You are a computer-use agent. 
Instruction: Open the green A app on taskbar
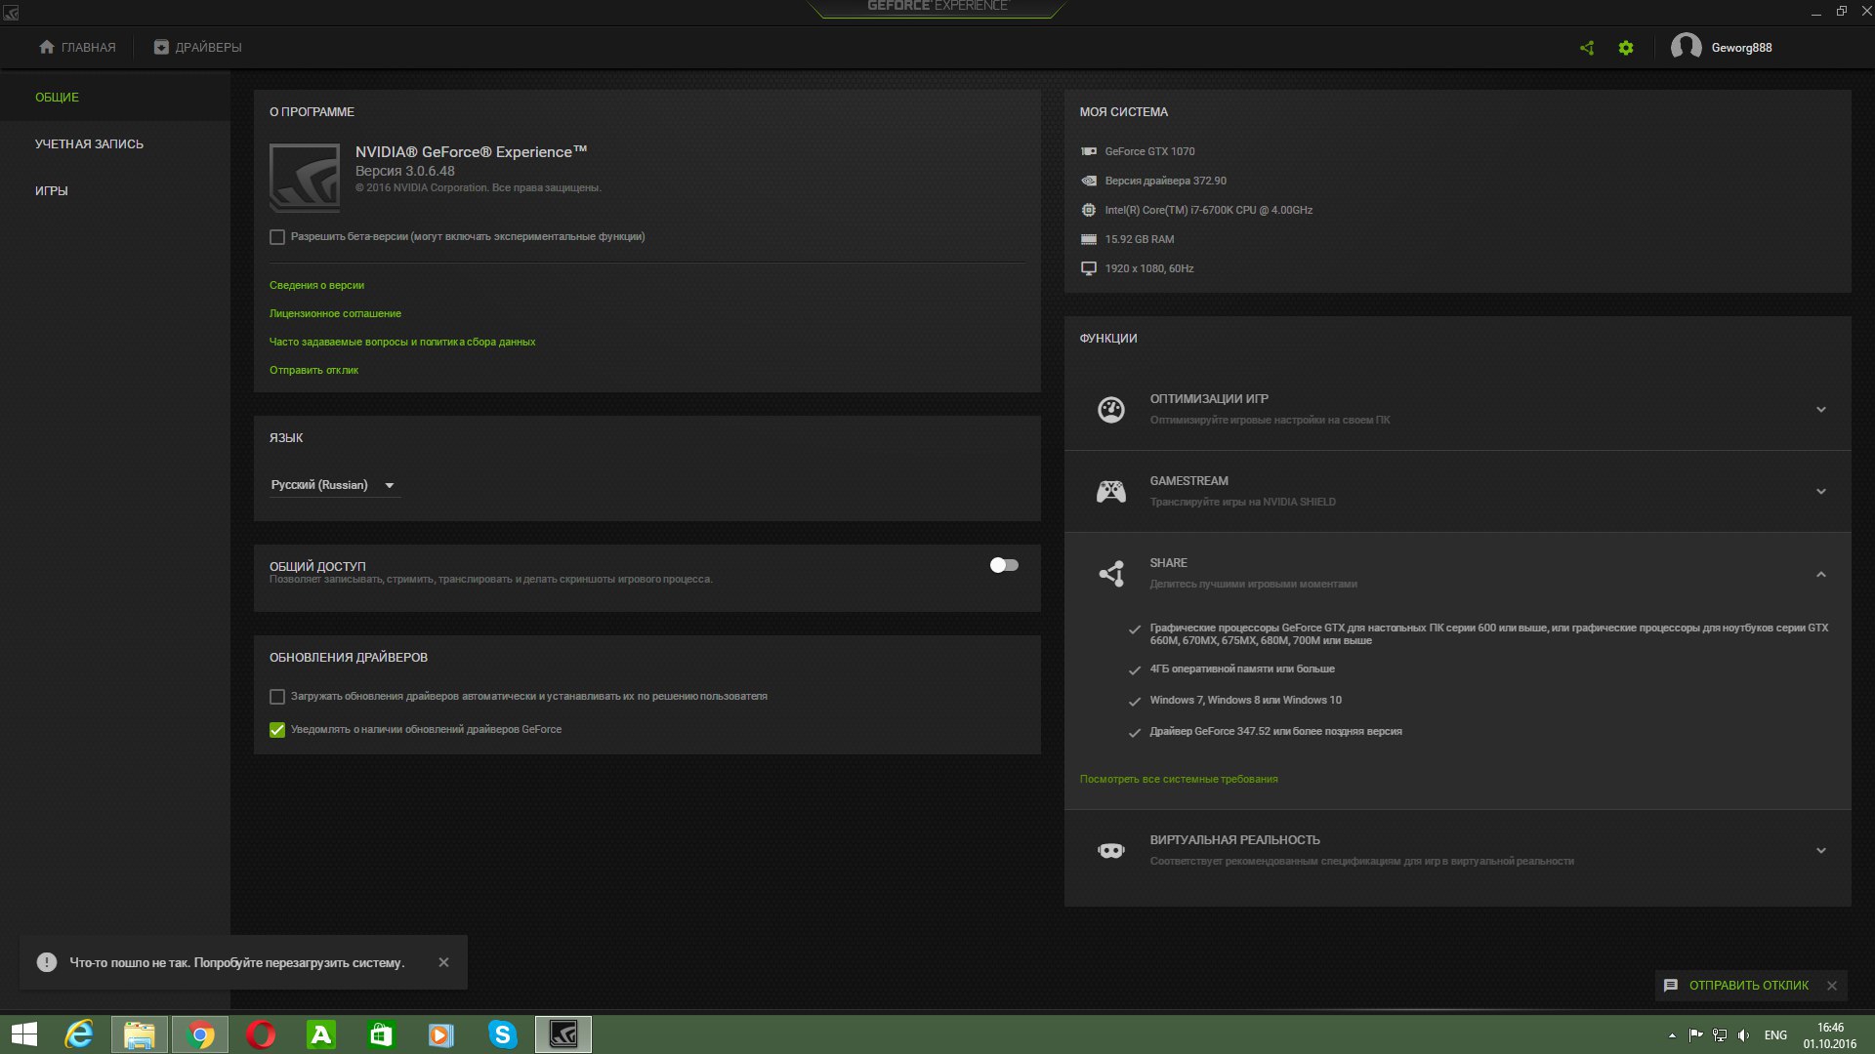pos(321,1034)
